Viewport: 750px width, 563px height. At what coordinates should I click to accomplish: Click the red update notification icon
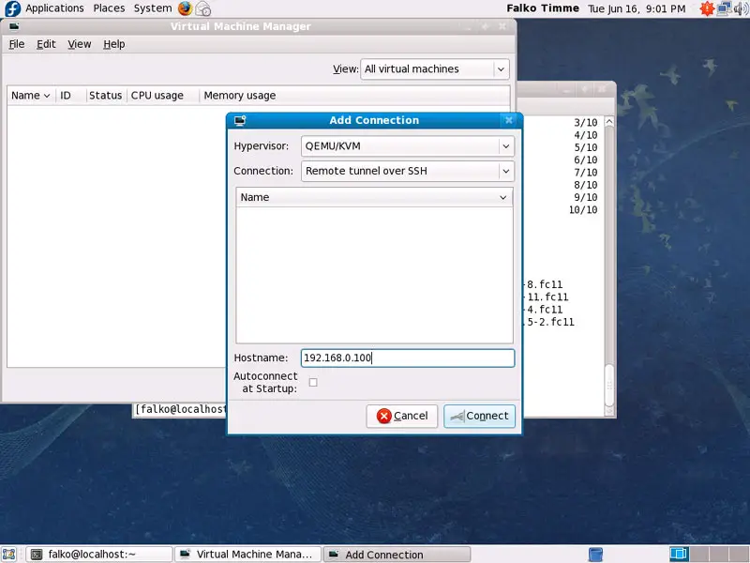coord(707,8)
